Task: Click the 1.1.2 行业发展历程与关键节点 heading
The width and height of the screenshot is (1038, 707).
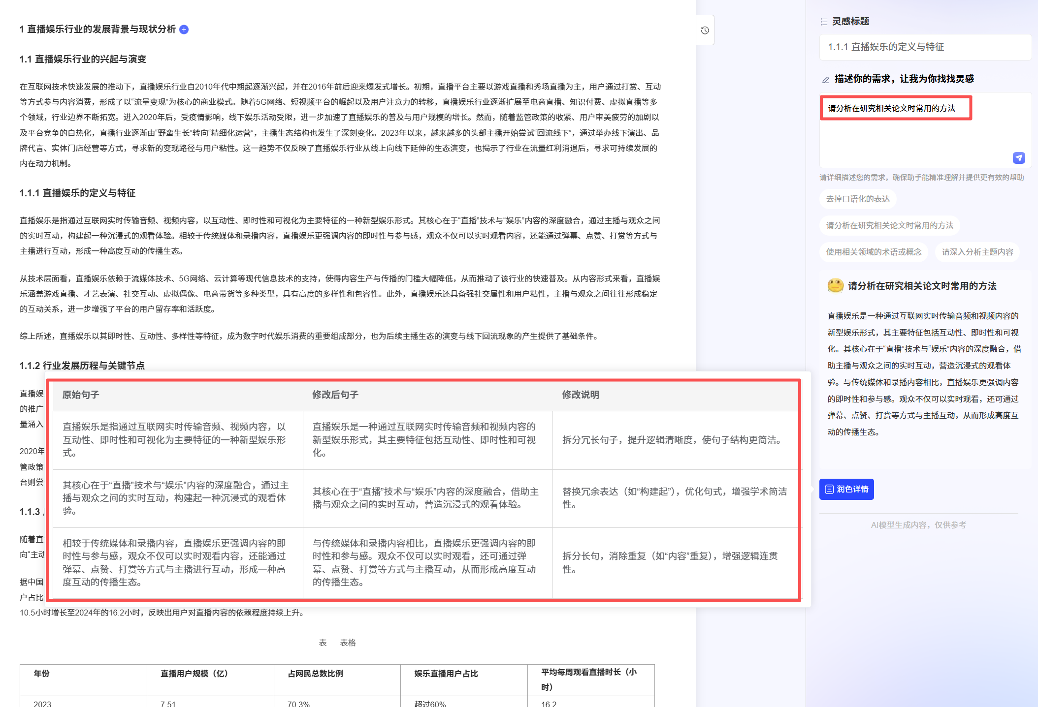Action: pos(82,366)
